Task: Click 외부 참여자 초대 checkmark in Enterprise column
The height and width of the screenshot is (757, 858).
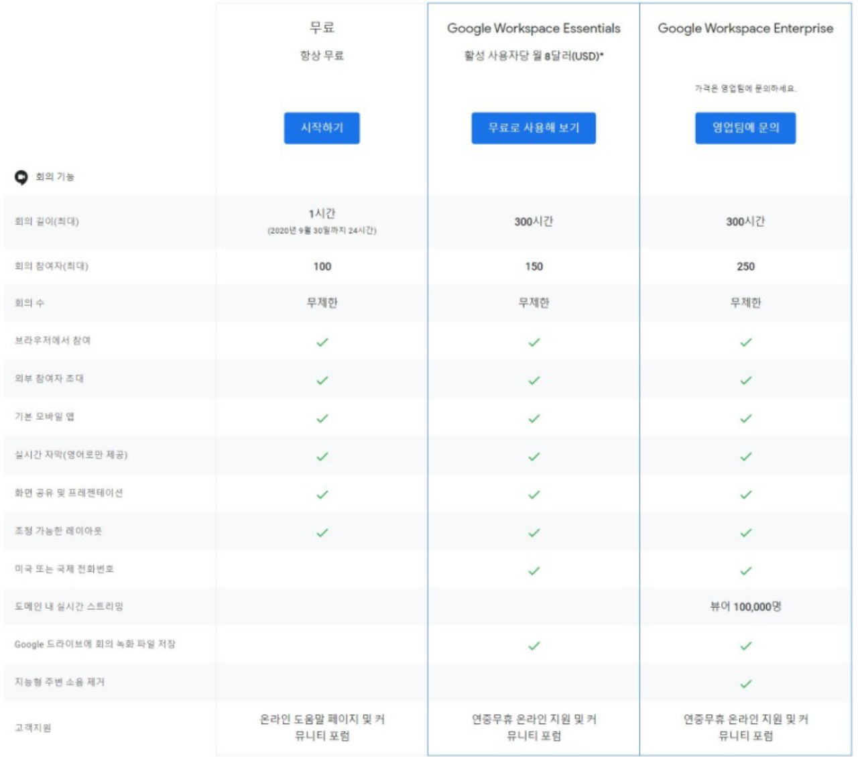Action: (745, 380)
